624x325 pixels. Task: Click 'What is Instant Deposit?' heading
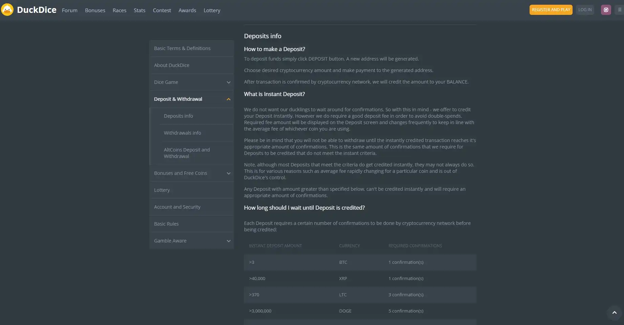(x=274, y=94)
